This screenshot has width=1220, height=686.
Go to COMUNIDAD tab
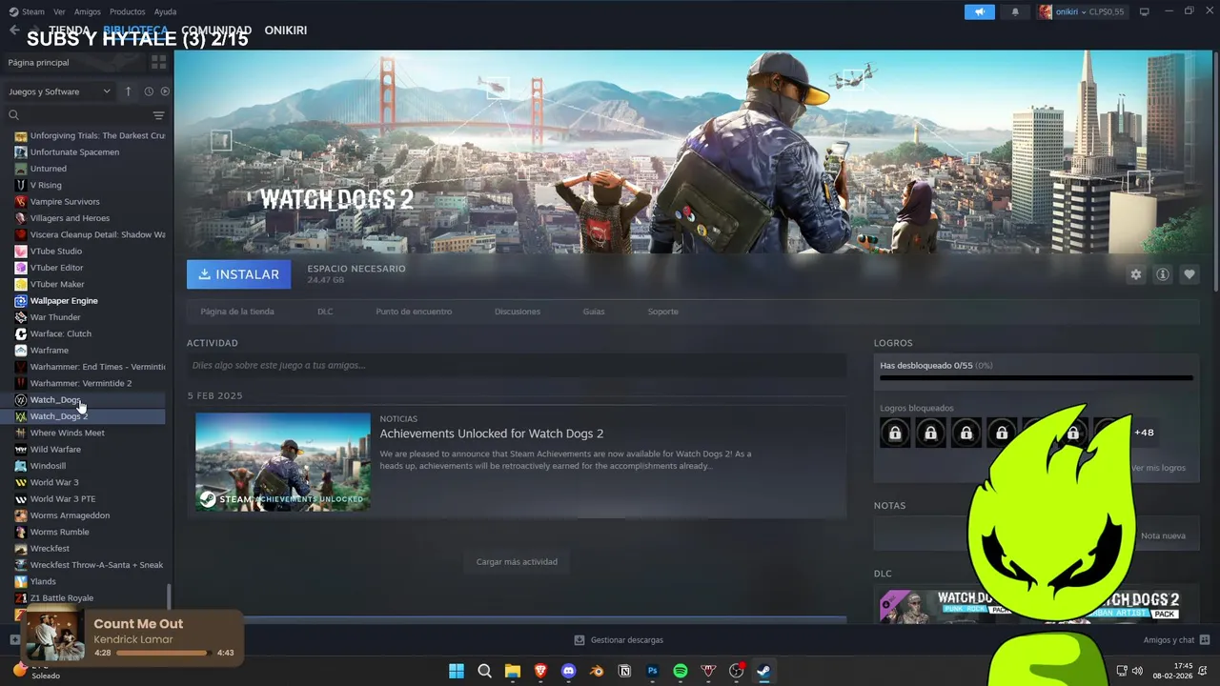point(216,30)
